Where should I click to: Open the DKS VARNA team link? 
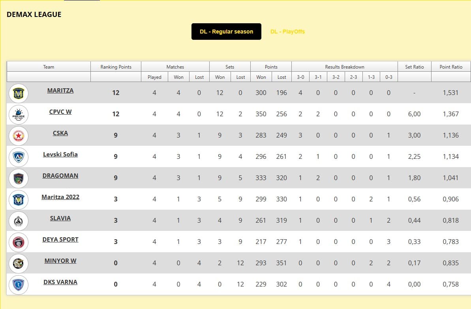(60, 282)
